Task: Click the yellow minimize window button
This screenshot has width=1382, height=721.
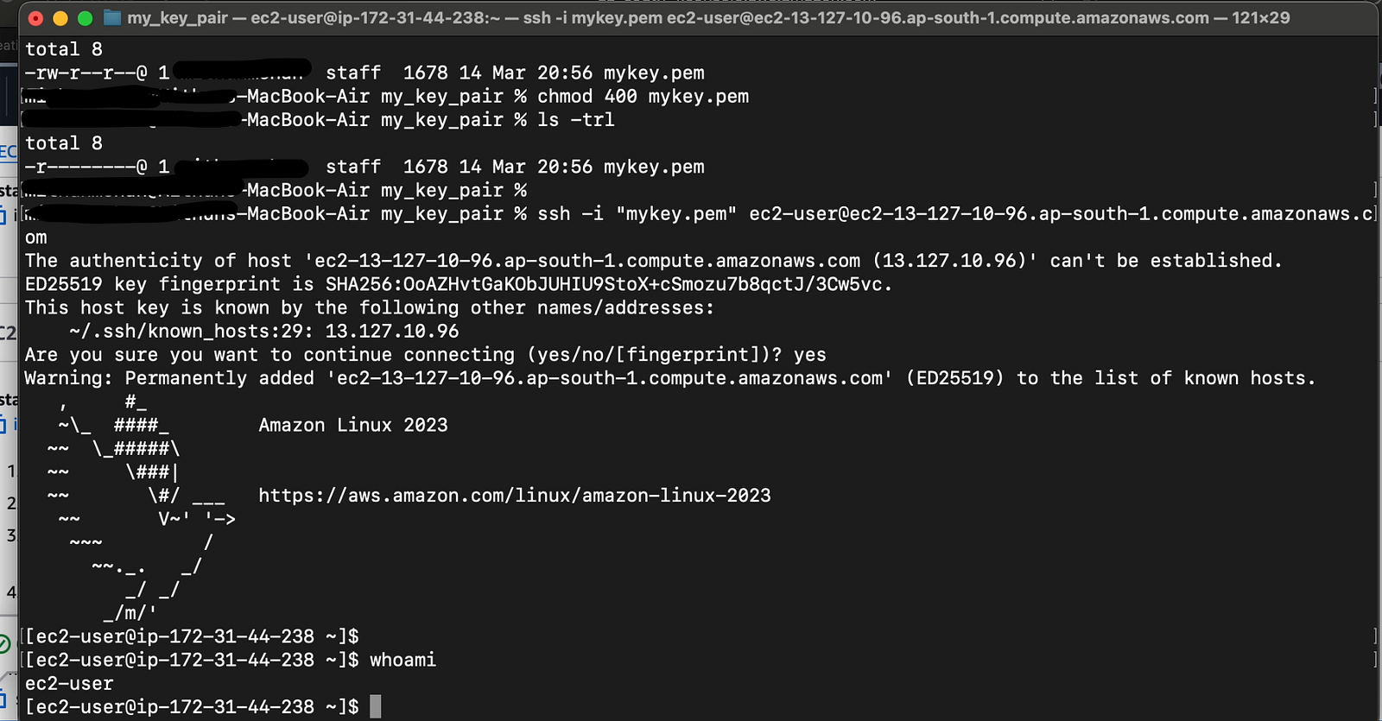Action: pyautogui.click(x=60, y=18)
